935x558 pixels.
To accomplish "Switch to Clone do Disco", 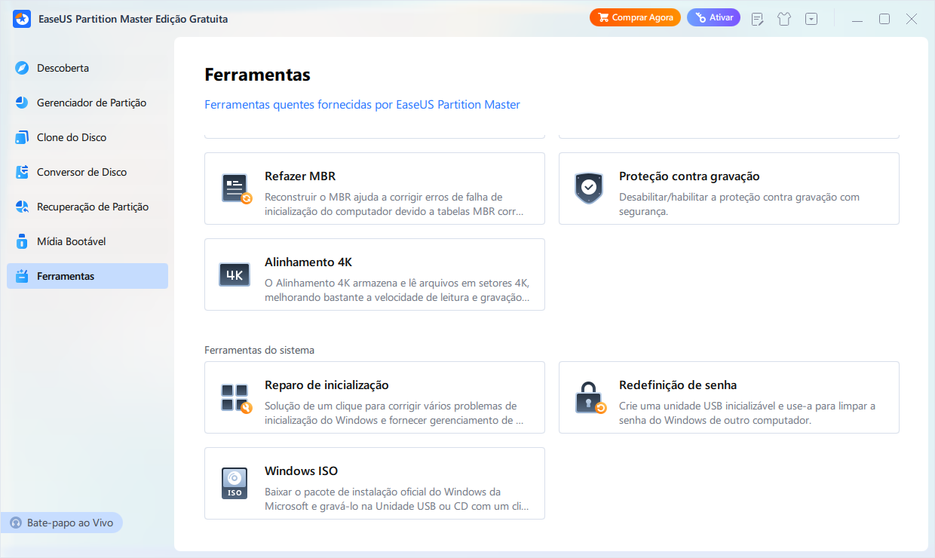I will point(87,137).
